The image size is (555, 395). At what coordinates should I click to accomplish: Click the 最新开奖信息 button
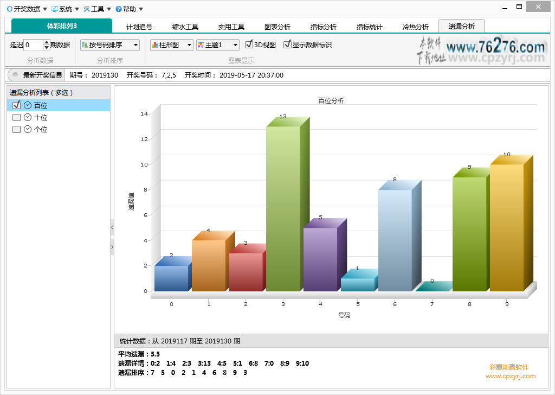(x=36, y=75)
